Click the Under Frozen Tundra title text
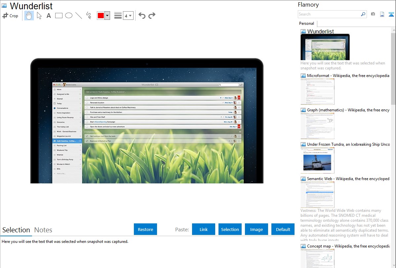The height and width of the screenshot is (268, 396). click(x=348, y=144)
